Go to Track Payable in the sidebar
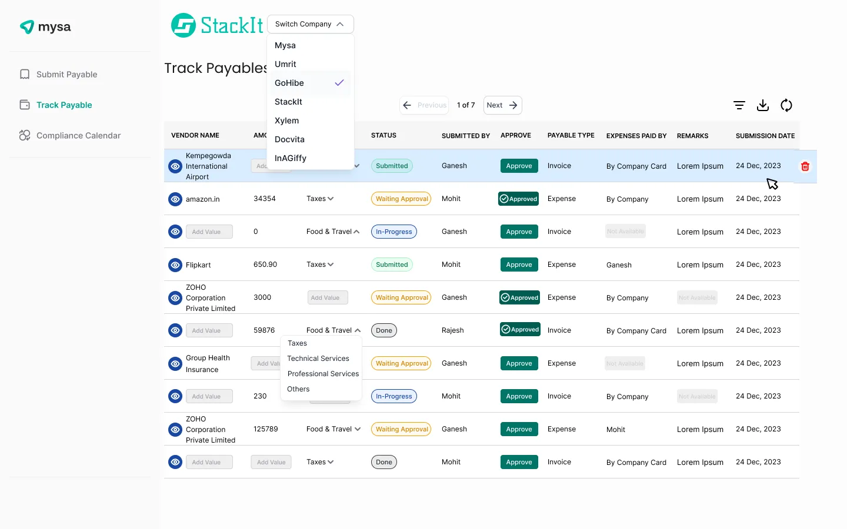Screen dimensions: 847x529 tap(64, 105)
